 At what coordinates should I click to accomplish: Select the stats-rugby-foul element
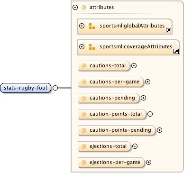click(26, 88)
